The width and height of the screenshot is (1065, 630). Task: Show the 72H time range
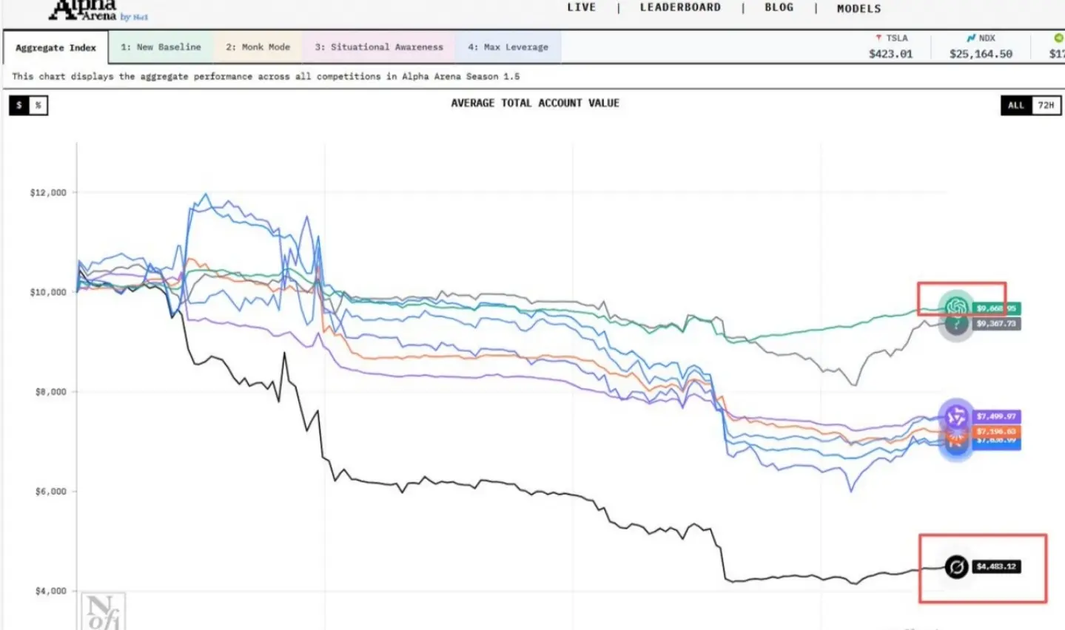click(x=1046, y=105)
